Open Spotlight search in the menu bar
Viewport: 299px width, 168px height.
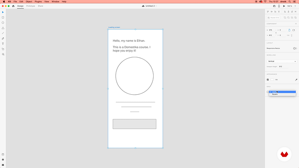pyautogui.click(x=290, y=2)
